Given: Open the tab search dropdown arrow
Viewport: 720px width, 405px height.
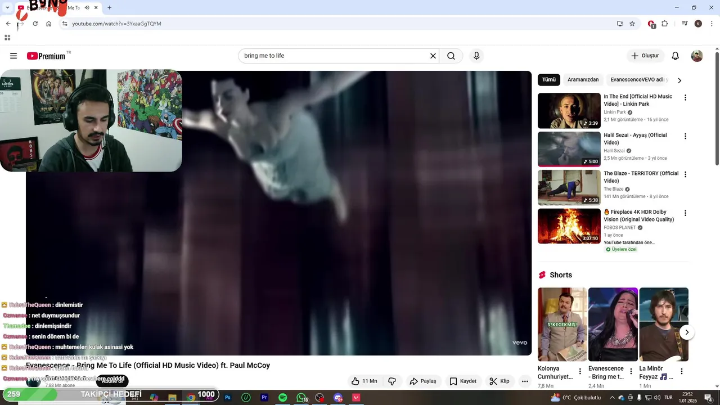Looking at the screenshot, I should click(7, 8).
